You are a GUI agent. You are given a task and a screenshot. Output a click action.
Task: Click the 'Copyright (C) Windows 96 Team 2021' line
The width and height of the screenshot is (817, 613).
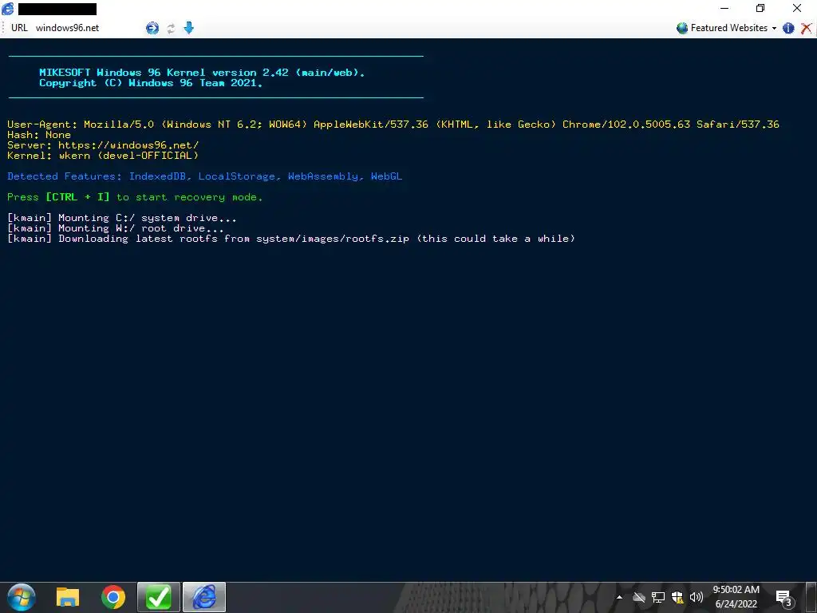click(x=151, y=83)
